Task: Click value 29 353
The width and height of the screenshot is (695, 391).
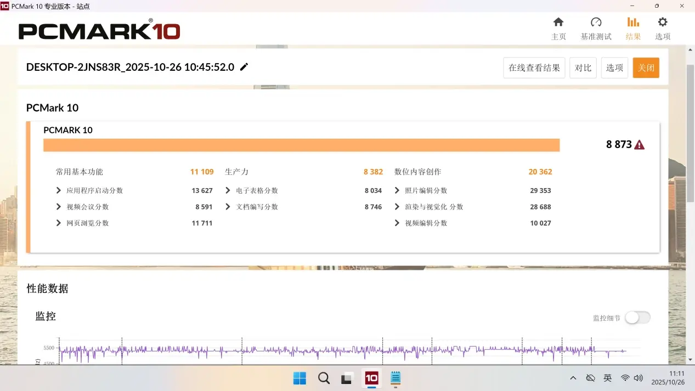Action: point(540,191)
